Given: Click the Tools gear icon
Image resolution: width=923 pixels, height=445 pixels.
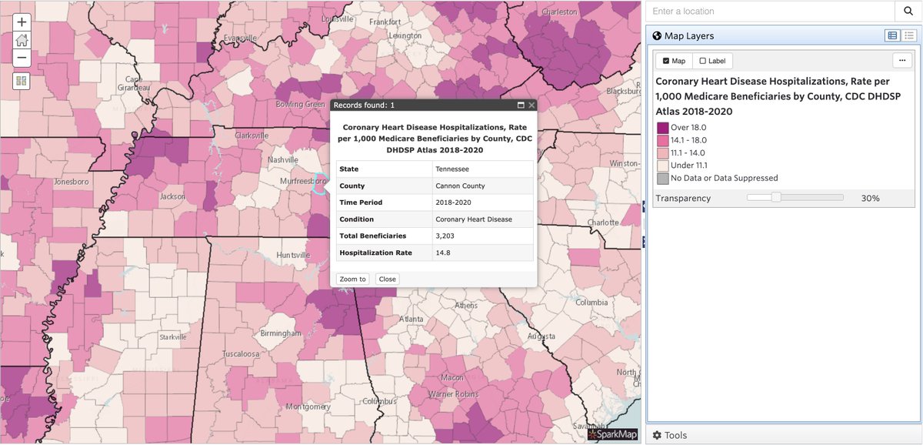Looking at the screenshot, I should tap(657, 435).
